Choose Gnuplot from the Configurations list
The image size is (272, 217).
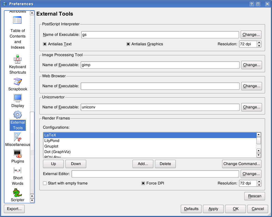point(51,146)
